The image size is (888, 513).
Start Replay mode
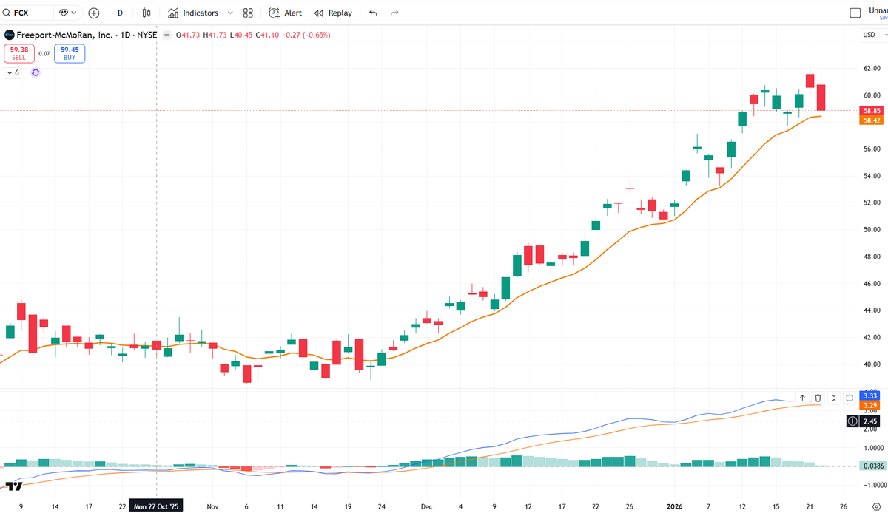click(333, 13)
